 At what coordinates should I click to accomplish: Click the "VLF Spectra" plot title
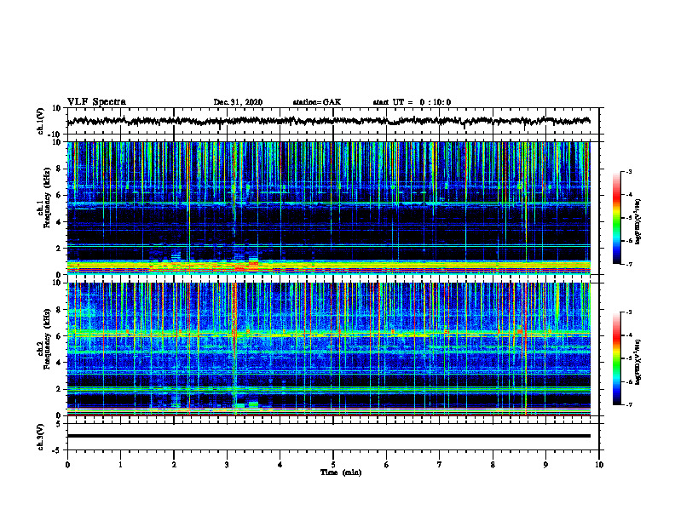click(x=97, y=102)
